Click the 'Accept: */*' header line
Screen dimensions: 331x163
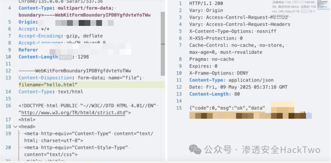[34, 29]
